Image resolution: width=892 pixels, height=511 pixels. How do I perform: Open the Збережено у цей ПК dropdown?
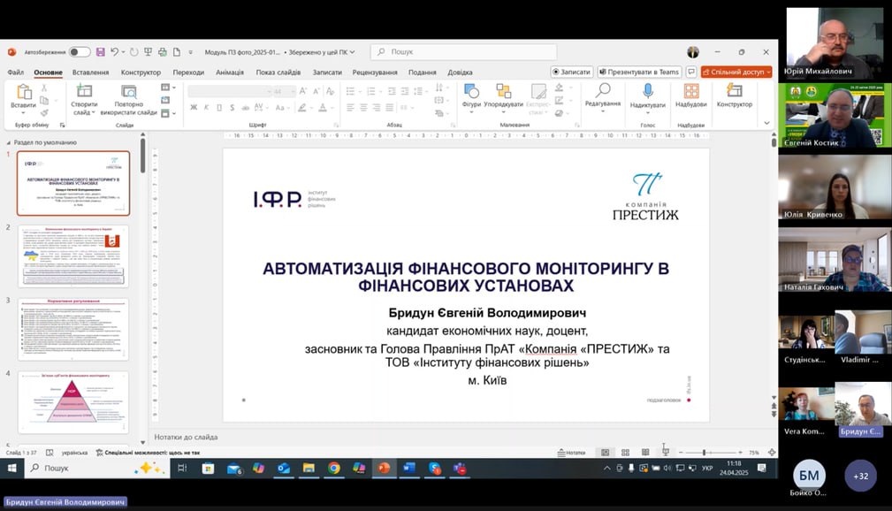coord(322,52)
